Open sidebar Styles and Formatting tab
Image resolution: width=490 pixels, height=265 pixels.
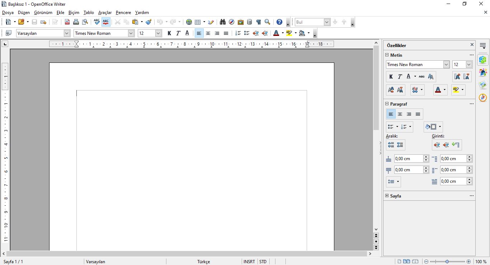pos(483,73)
